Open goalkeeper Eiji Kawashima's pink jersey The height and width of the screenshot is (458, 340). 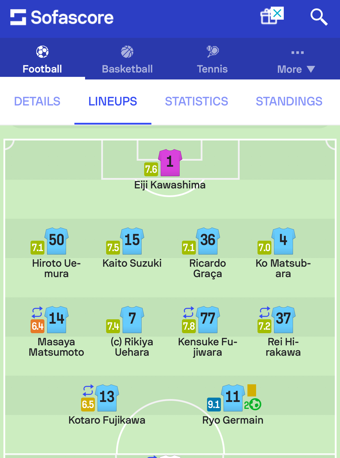click(170, 163)
